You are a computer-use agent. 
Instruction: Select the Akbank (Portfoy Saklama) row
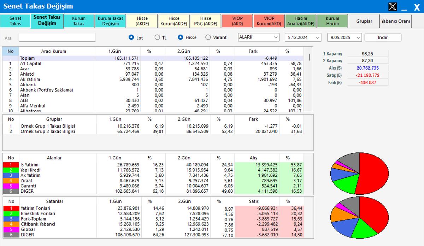153,90
